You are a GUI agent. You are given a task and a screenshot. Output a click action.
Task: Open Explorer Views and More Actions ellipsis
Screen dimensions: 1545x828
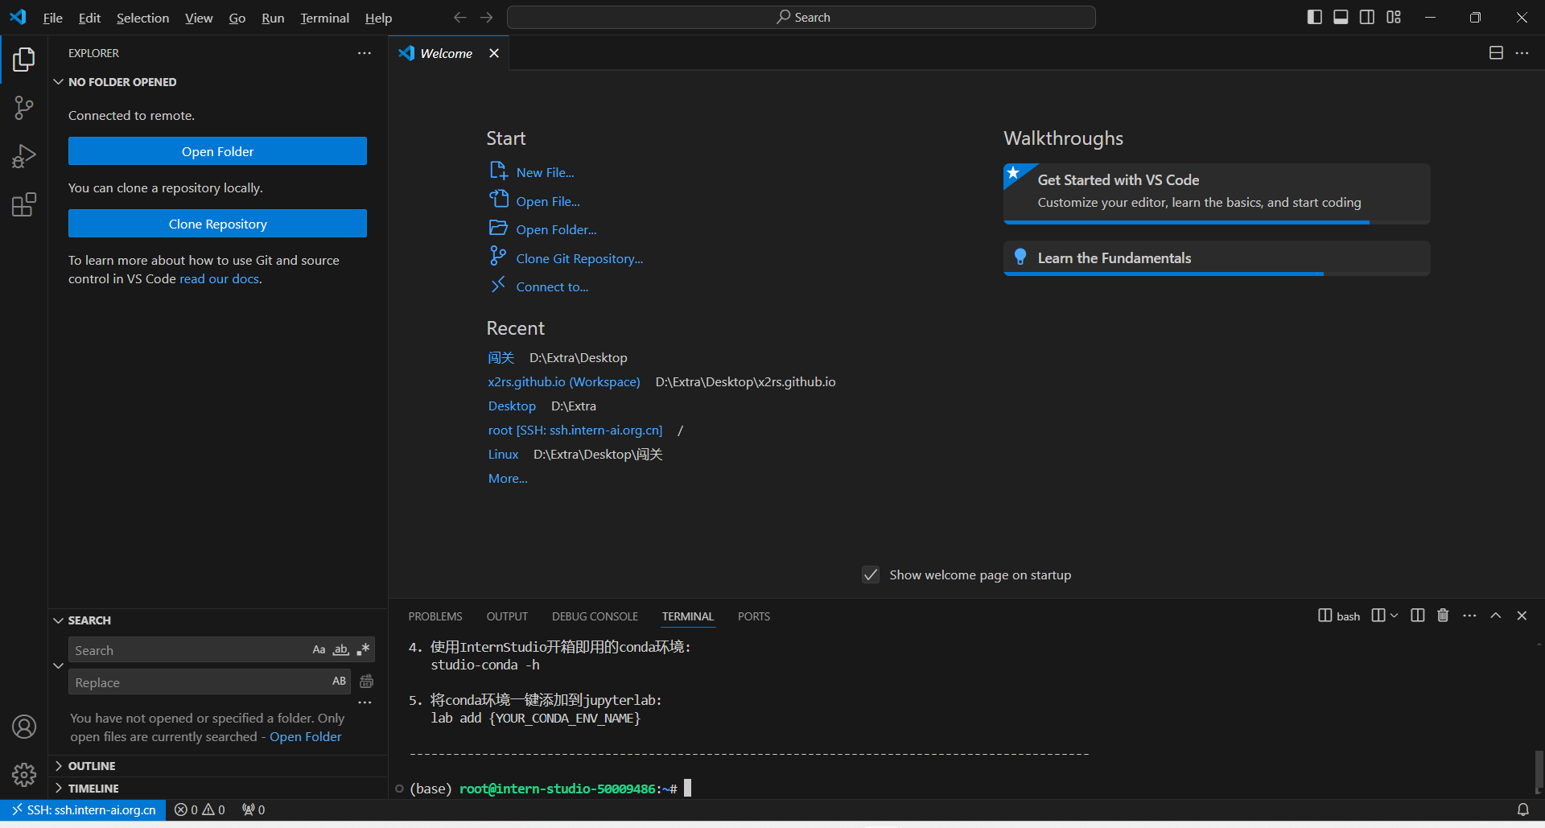pos(365,53)
